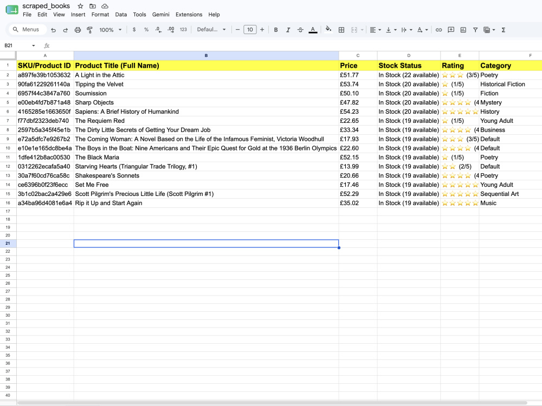Image resolution: width=542 pixels, height=406 pixels.
Task: Click the font size input field
Action: 250,30
